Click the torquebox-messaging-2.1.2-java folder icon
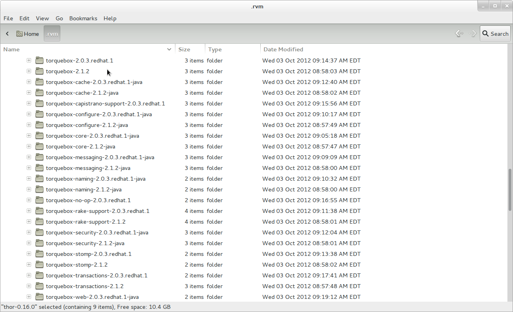The image size is (513, 312). coord(39,168)
